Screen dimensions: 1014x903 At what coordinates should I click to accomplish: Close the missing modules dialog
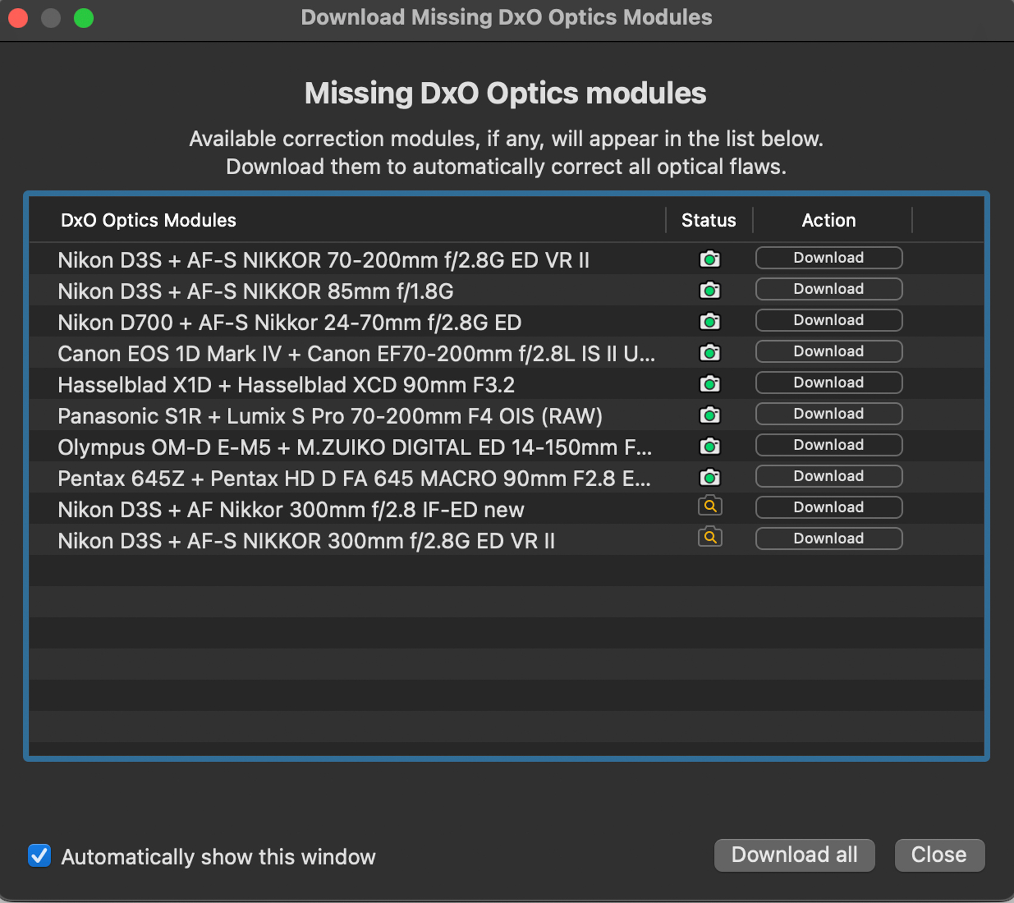point(939,855)
